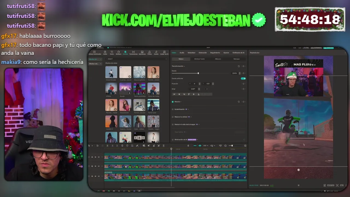Select the Eliminar fondo sub-tab
Image resolution: width=350 pixels, height=197 pixels.
coord(199,59)
